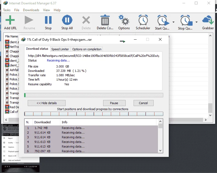Click the download URL text
217x173 pixels.
pyautogui.click(x=94, y=56)
